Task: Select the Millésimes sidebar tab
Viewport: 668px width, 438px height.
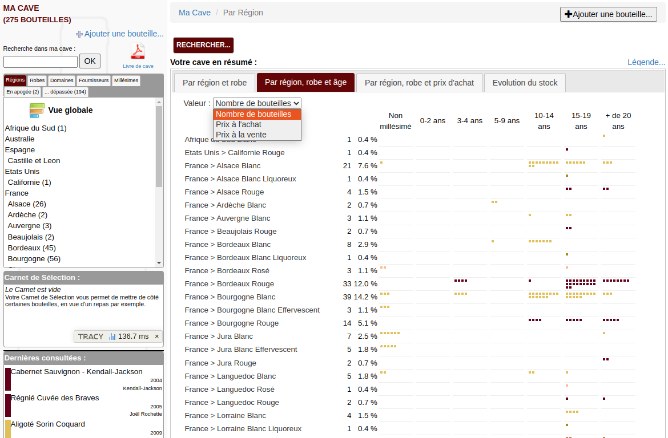Action: (126, 80)
